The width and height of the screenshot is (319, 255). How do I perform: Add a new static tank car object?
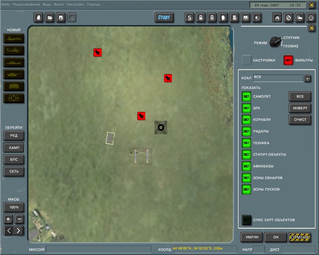tap(14, 86)
